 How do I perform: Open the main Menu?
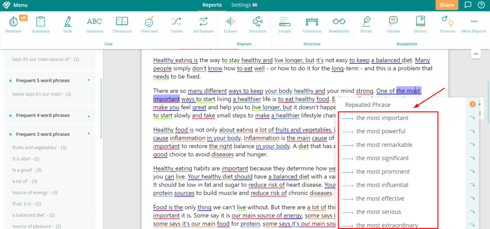tap(15, 5)
